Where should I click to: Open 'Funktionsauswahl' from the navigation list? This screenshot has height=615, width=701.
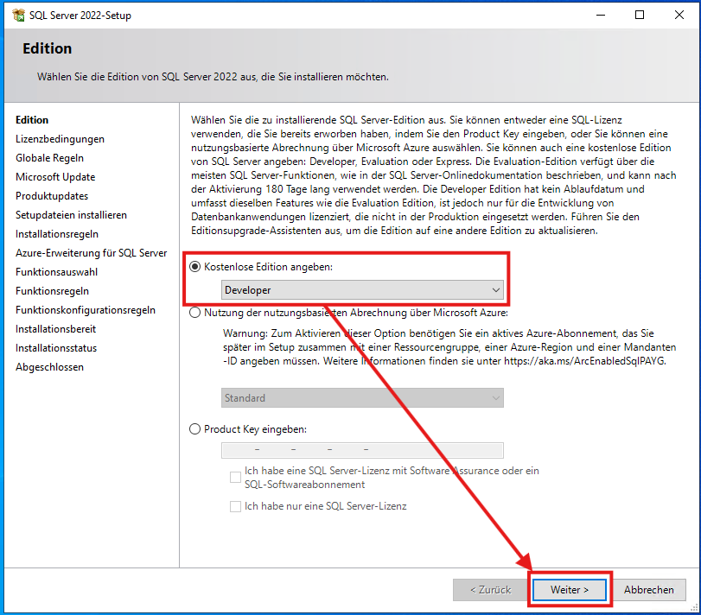pyautogui.click(x=57, y=271)
